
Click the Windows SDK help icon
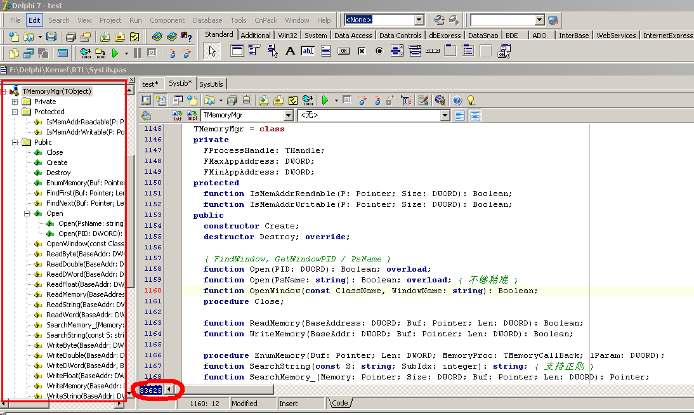point(187,37)
